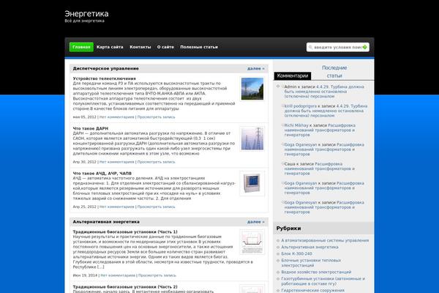Click Нет комментариев dated Июн 19, 2014
439x293 pixels.
pos(118,275)
